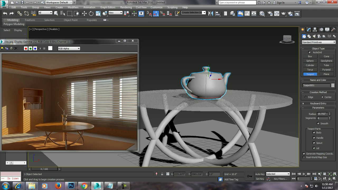Open the Standard Primitives category dropdown
The width and height of the screenshot is (338, 190).
point(318,42)
